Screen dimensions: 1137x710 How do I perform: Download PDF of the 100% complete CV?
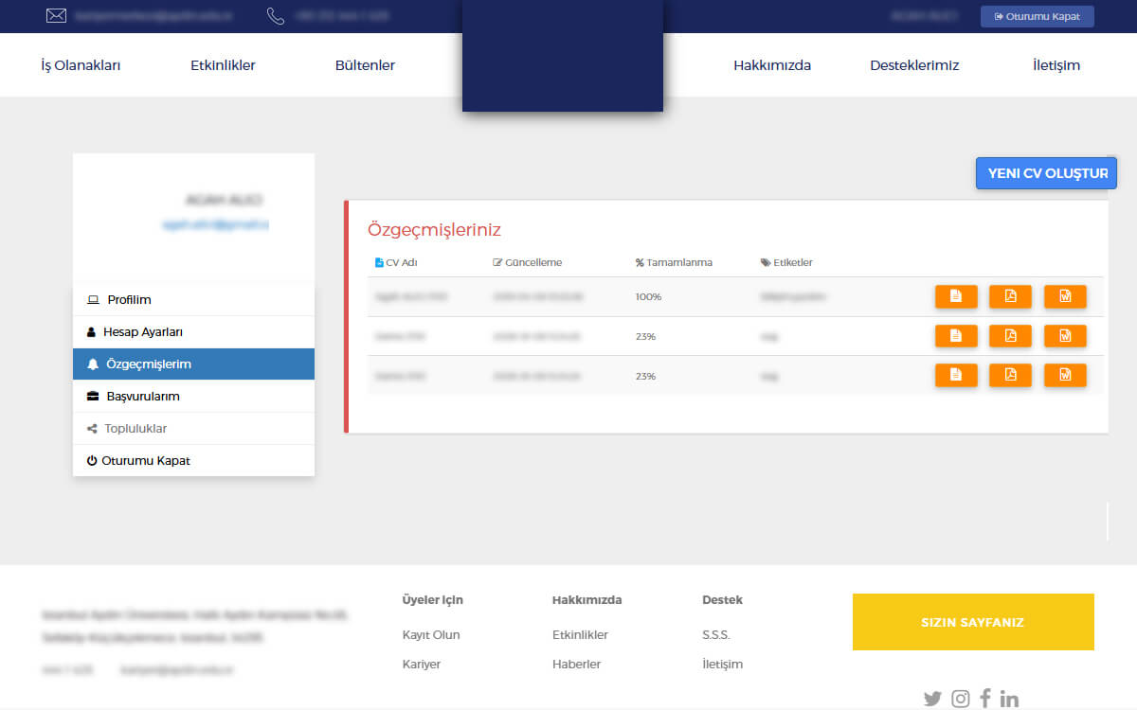(x=1010, y=296)
